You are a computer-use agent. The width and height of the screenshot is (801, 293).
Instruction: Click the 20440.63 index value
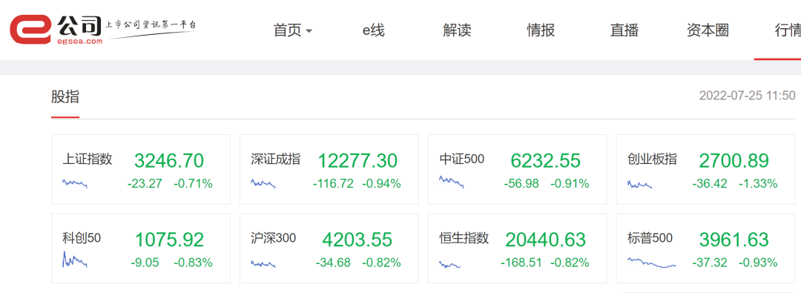[x=546, y=240]
